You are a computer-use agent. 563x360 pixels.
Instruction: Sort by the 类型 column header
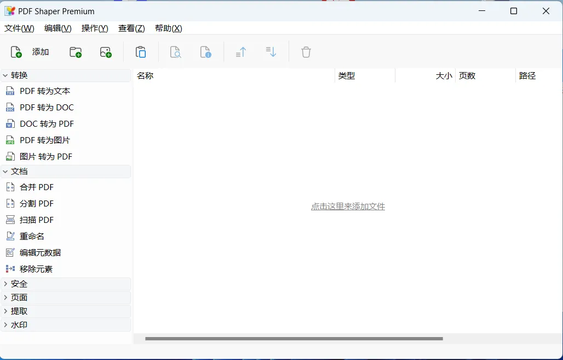[365, 75]
